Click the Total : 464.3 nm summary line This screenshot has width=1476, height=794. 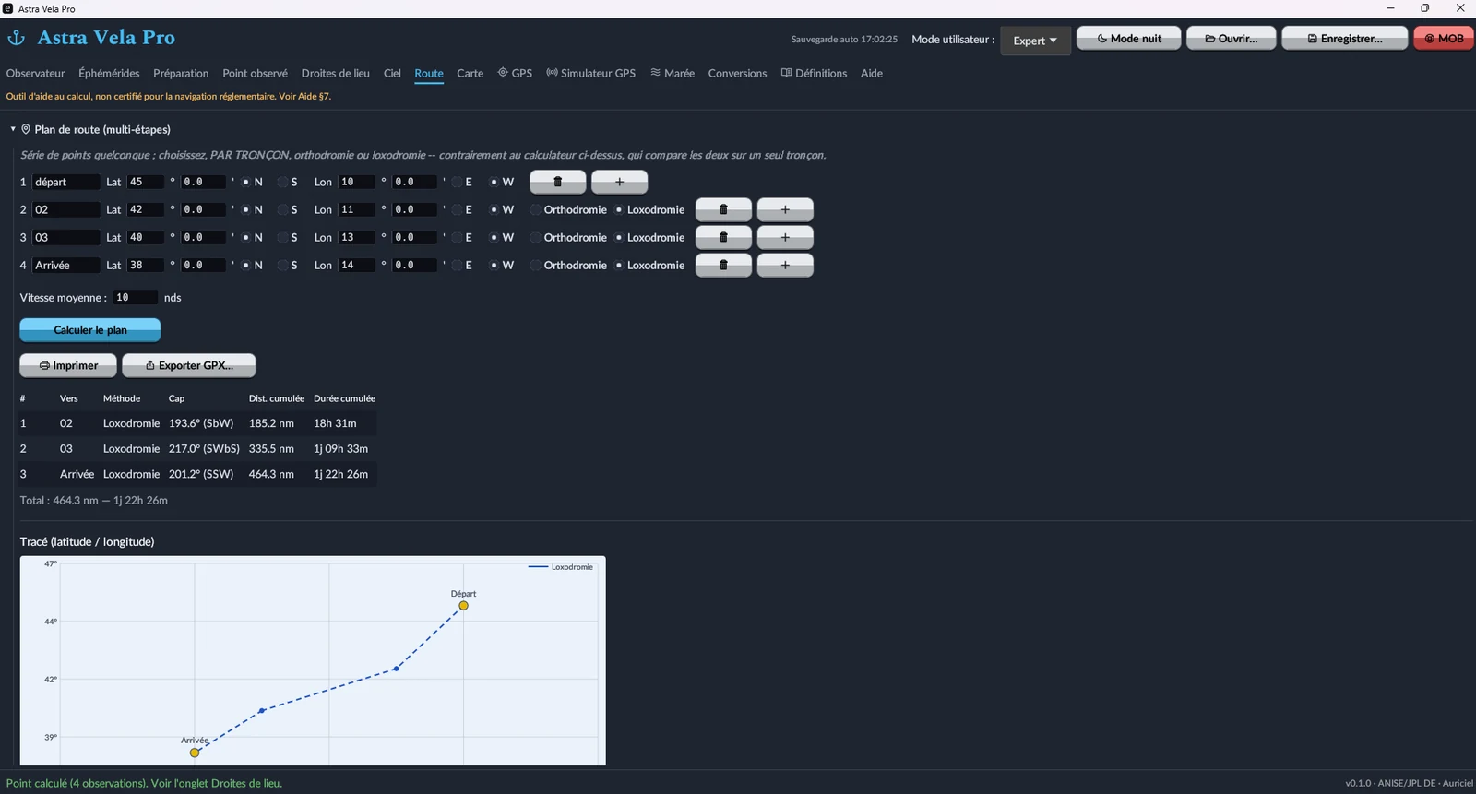click(94, 501)
